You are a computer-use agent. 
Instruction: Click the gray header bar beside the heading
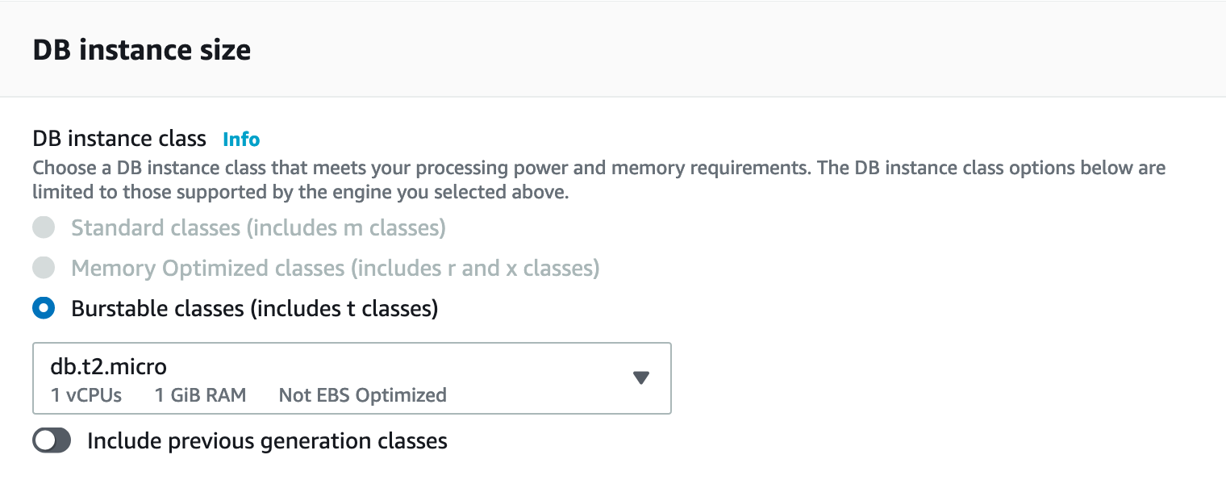pos(726,50)
